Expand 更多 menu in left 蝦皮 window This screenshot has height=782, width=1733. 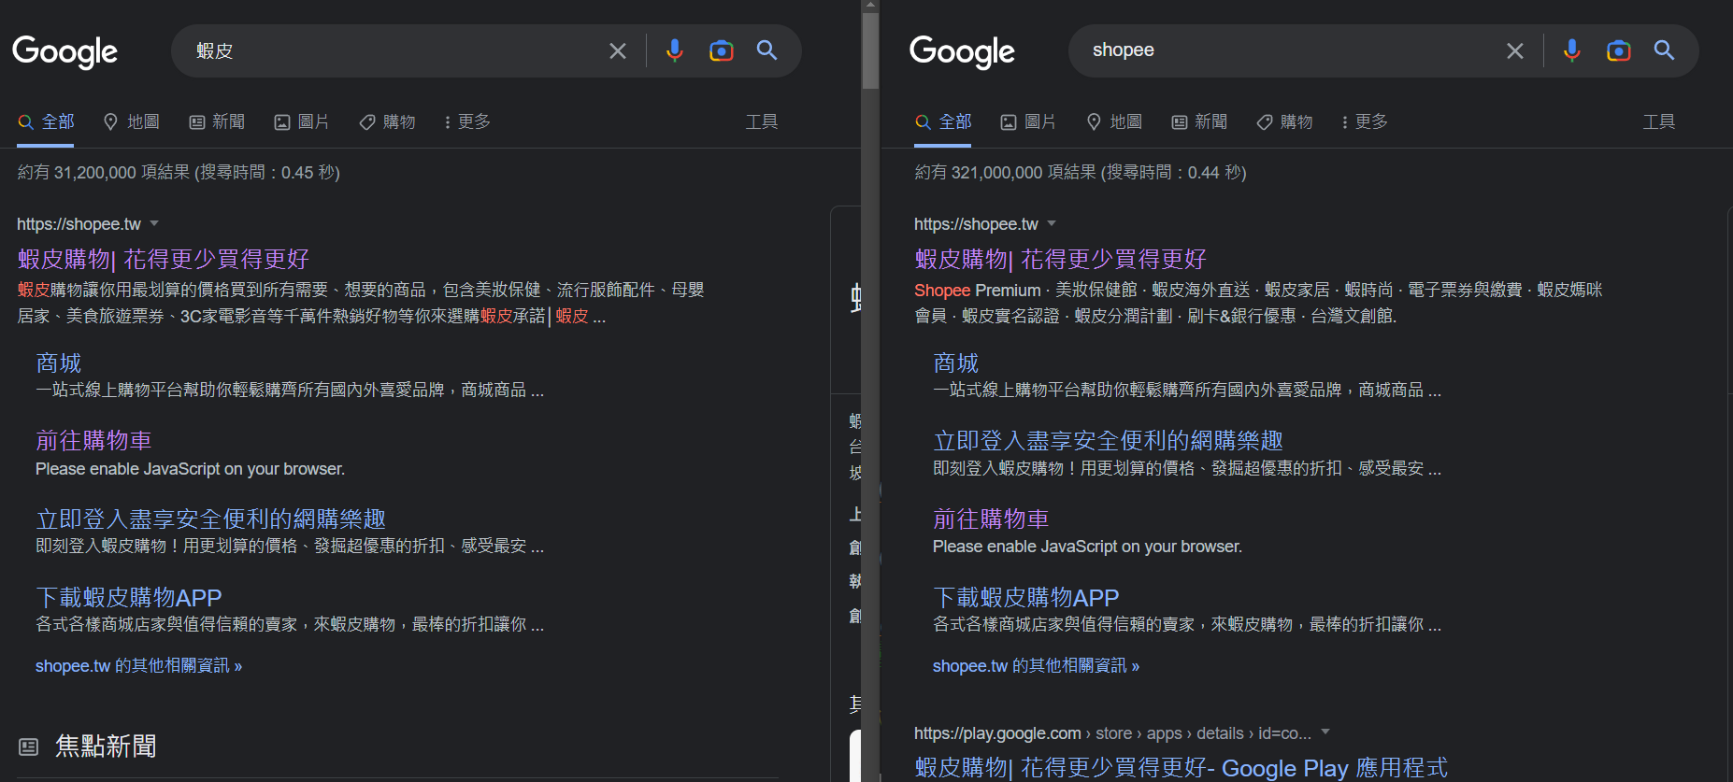pos(467,121)
